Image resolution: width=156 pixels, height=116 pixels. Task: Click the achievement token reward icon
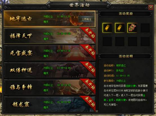(x=132, y=28)
